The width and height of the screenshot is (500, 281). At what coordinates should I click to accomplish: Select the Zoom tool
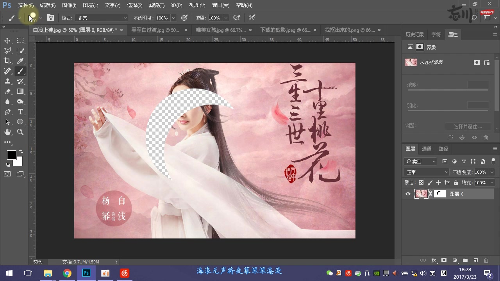click(x=20, y=132)
